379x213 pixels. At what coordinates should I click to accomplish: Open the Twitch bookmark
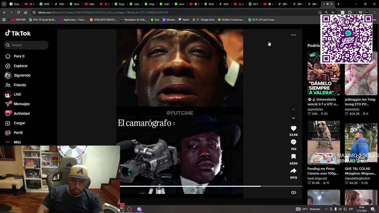184,20
